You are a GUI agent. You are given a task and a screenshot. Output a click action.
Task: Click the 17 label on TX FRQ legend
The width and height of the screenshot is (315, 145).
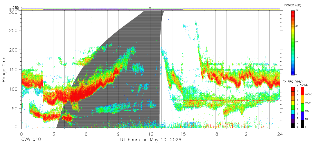click(297, 91)
